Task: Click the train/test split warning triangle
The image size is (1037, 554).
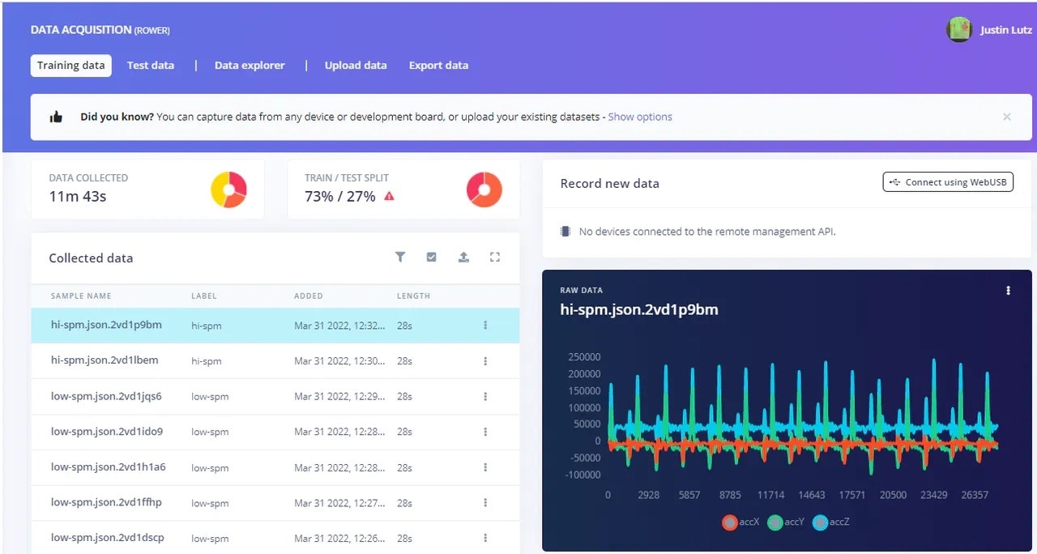Action: [x=389, y=196]
